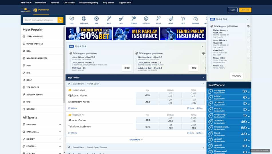The width and height of the screenshot is (272, 154).
Task: Add the +80000 Quick Pick parlay
Action: [x=237, y=76]
